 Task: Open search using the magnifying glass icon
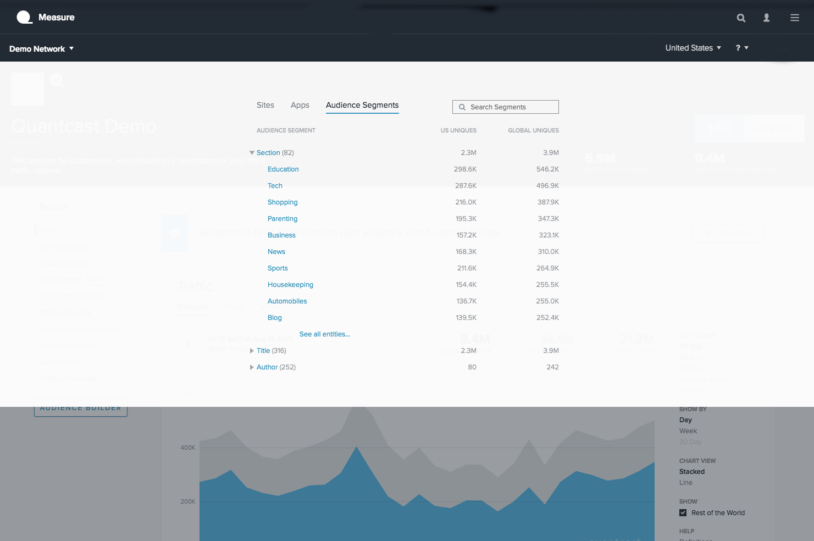pos(741,18)
